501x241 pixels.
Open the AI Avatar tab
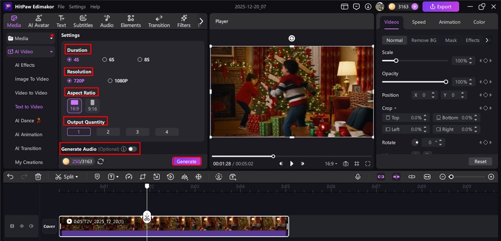pyautogui.click(x=39, y=22)
